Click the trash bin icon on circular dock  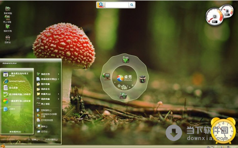tap(143, 79)
